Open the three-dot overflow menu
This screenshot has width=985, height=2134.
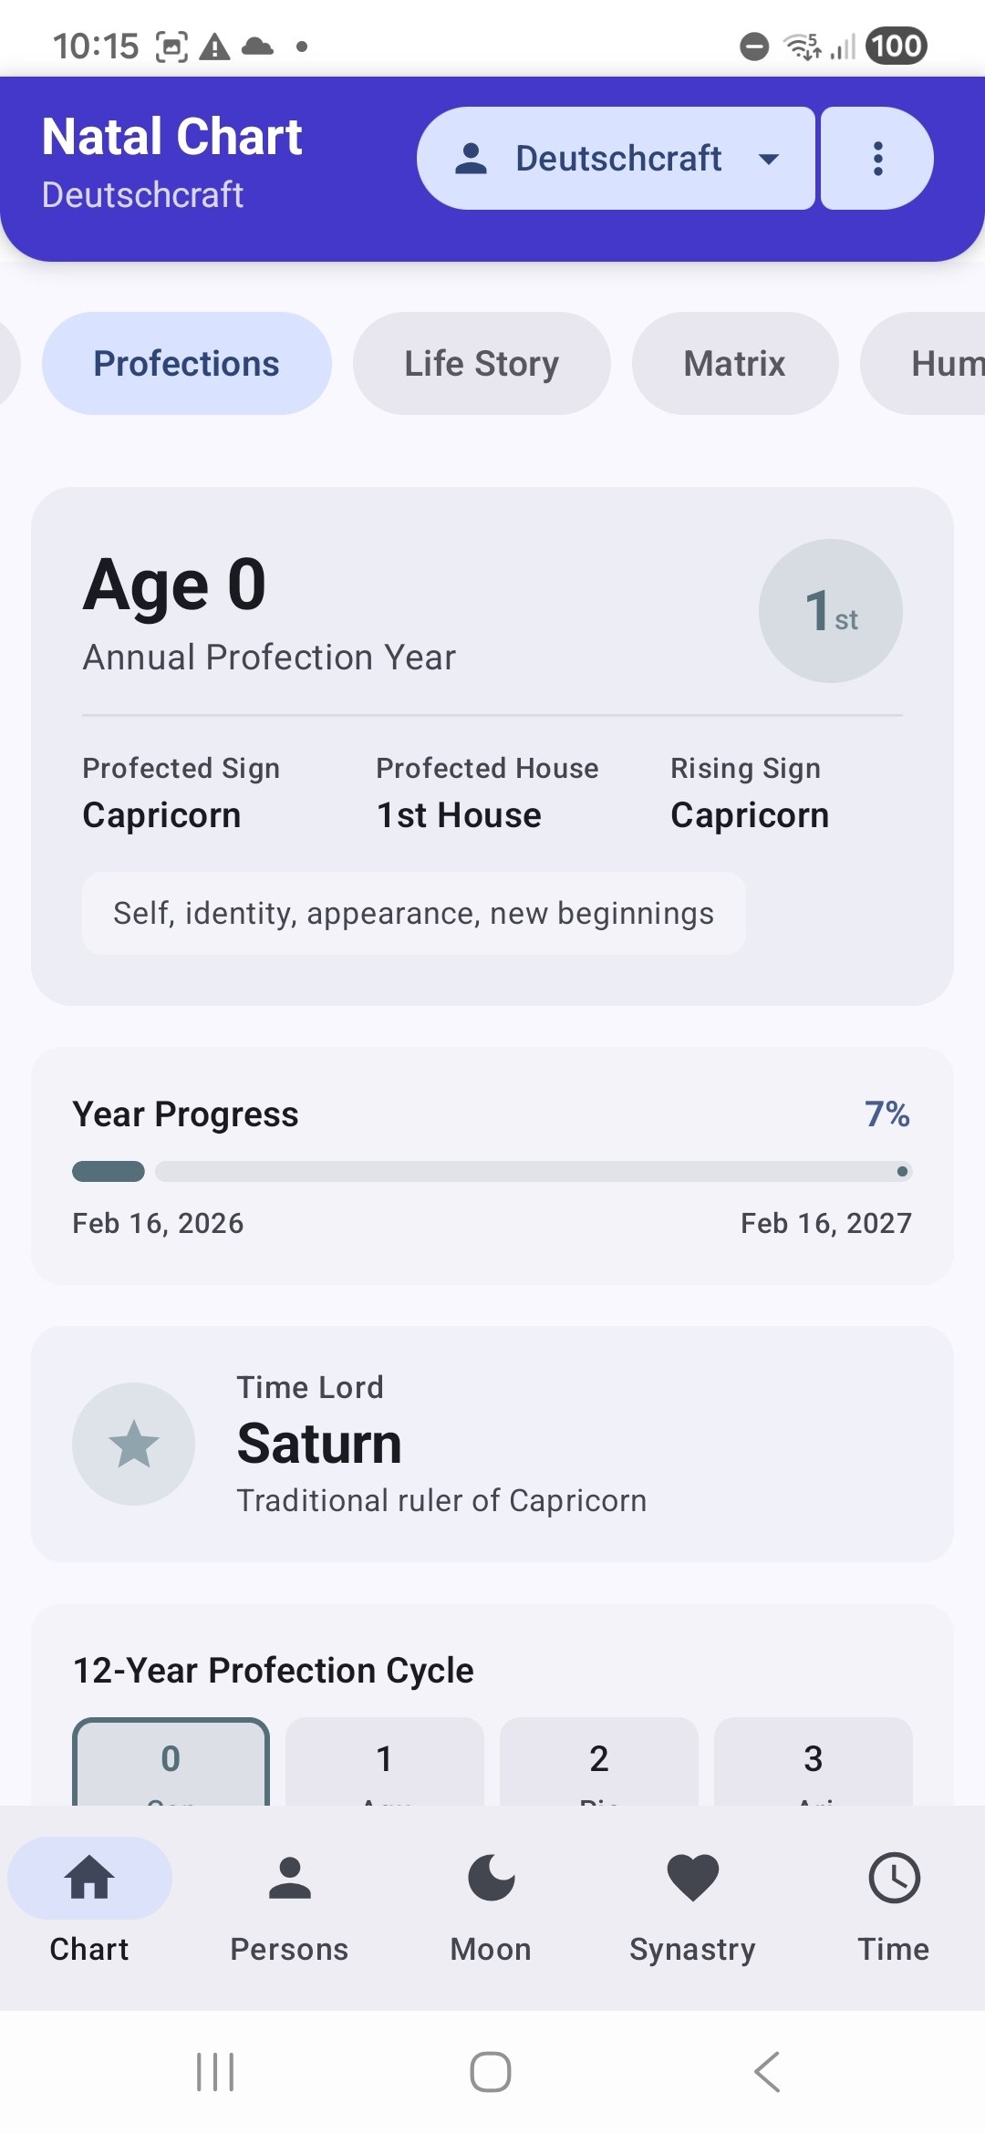[877, 159]
